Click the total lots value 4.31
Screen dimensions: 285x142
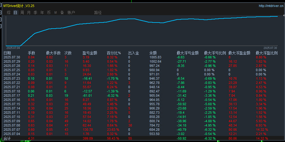(x=31, y=139)
